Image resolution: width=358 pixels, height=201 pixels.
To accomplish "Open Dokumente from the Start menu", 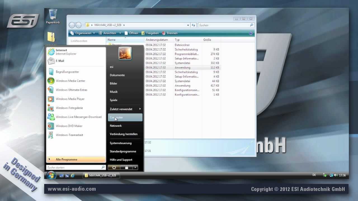I will tap(125, 75).
